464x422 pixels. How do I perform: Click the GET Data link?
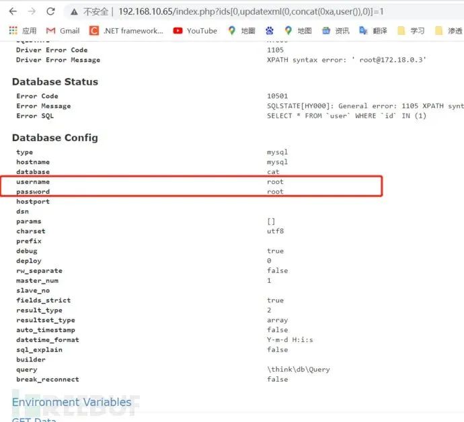pyautogui.click(x=34, y=419)
